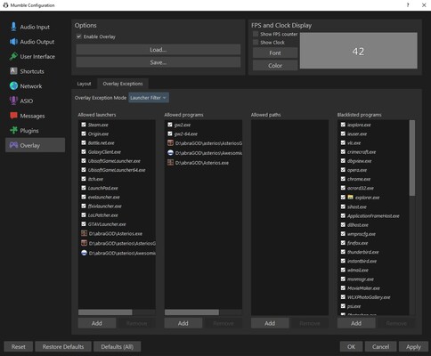Viewport: 431px width, 356px height.
Task: Select gw2-64.exe in Allowed programs
Action: coord(186,133)
